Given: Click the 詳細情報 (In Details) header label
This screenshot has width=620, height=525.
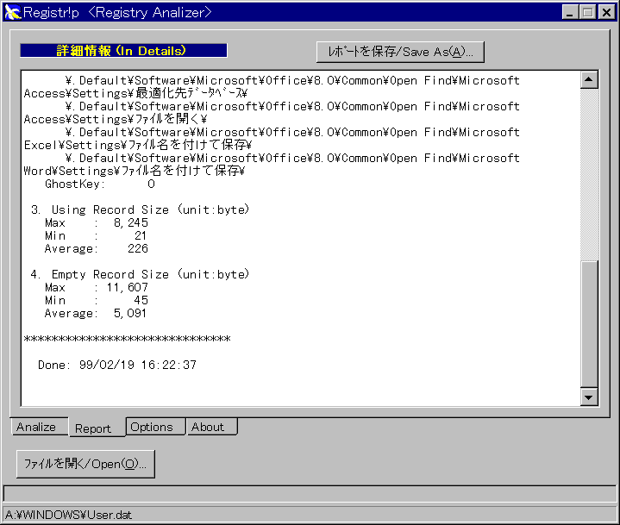Looking at the screenshot, I should coord(123,51).
